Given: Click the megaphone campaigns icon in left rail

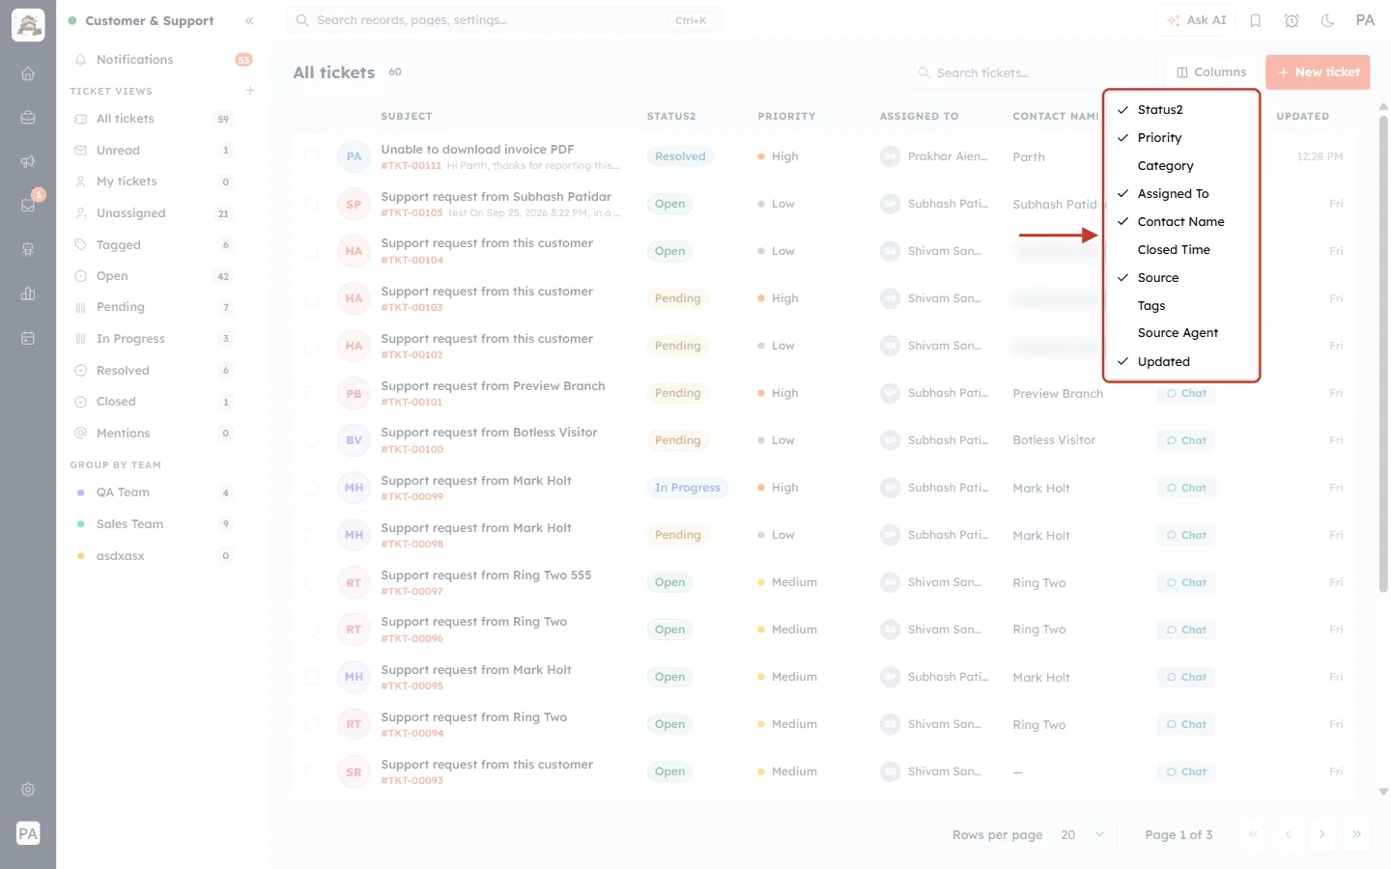Looking at the screenshot, I should [28, 161].
